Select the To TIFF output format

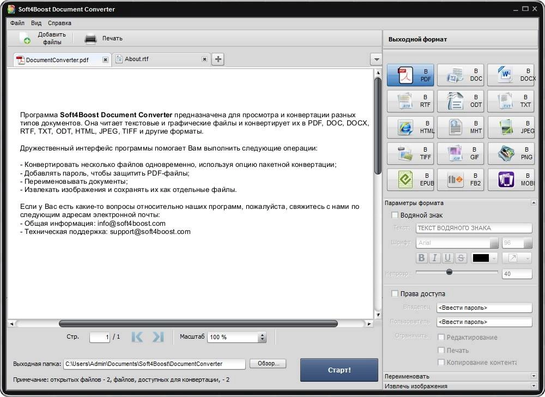pos(410,153)
